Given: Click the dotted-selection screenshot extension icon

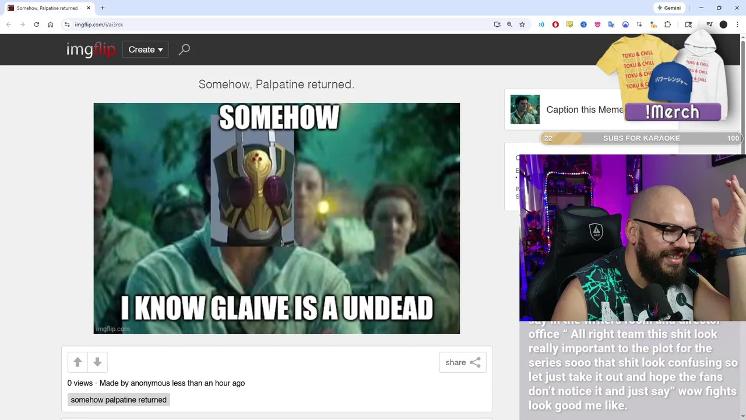Looking at the screenshot, I should [x=639, y=24].
